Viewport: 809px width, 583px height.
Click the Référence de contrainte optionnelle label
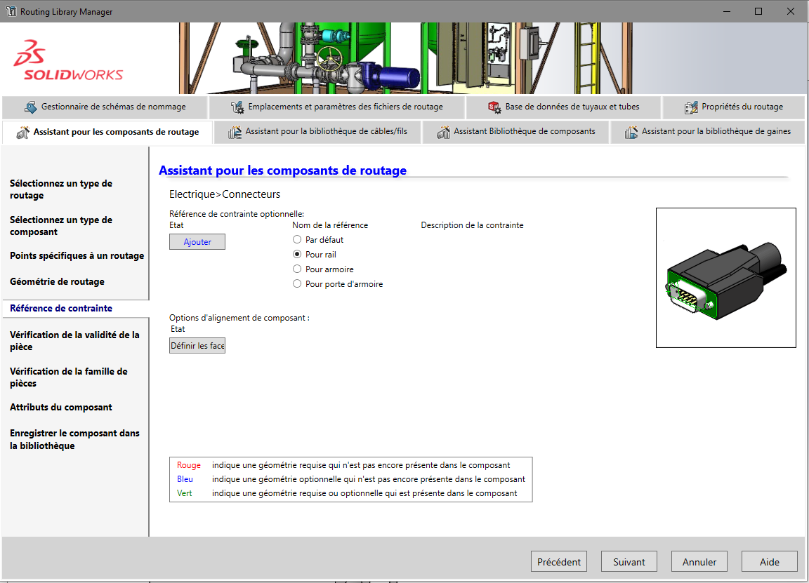tap(237, 214)
